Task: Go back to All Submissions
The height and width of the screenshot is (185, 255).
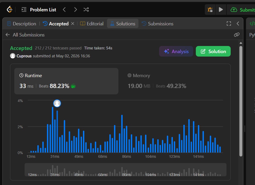Action: click(25, 35)
